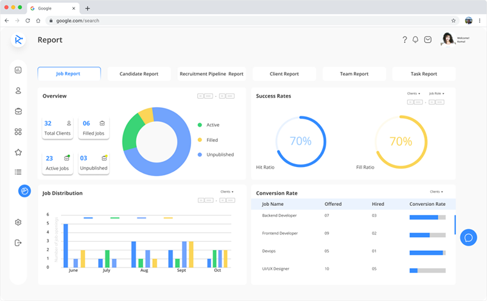Switch to the Candidate Report tab
This screenshot has width=487, height=301.
139,74
